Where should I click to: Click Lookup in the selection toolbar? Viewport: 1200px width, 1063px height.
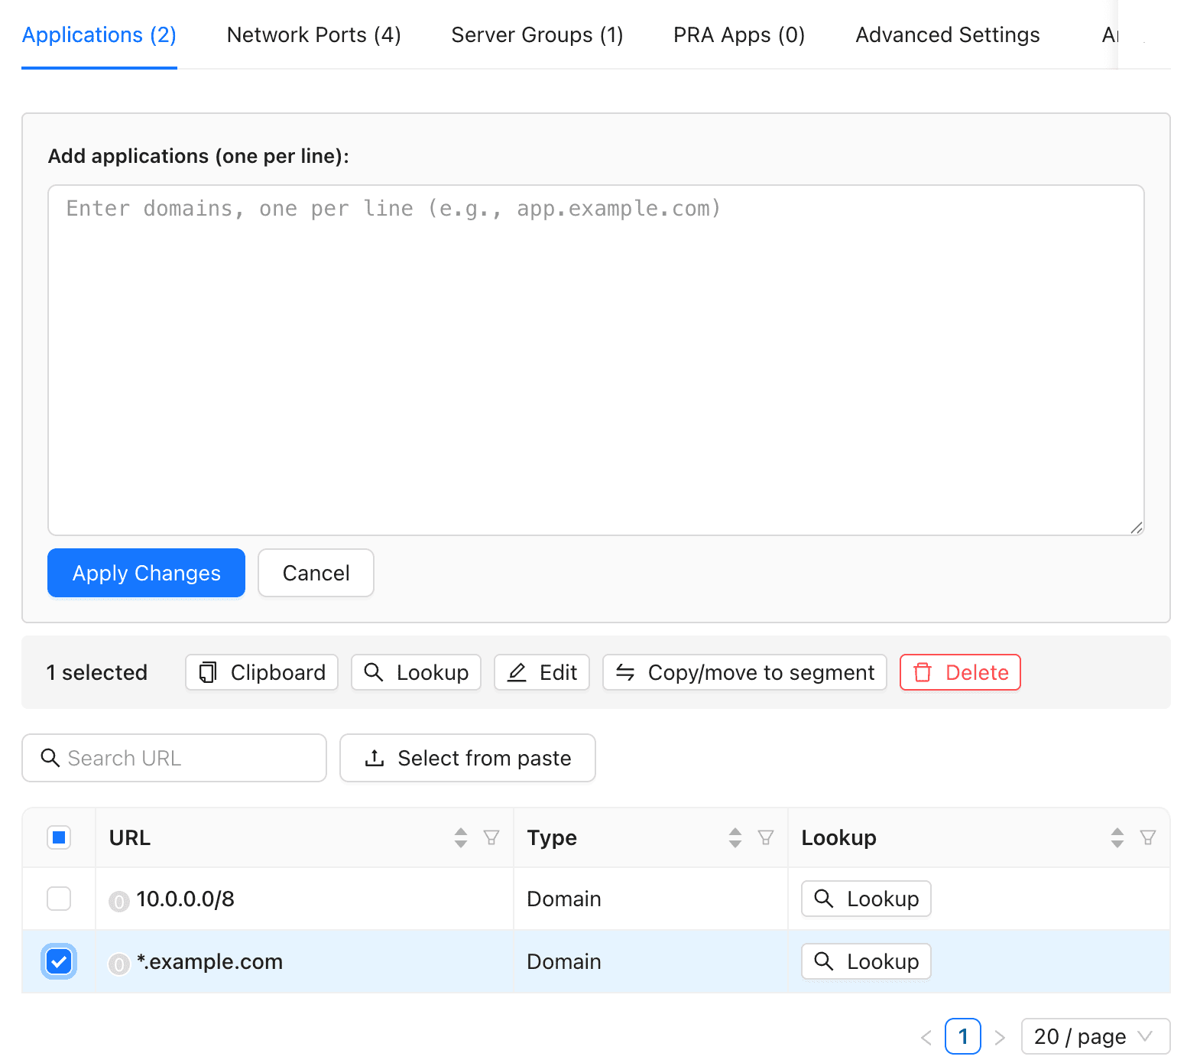click(x=416, y=672)
